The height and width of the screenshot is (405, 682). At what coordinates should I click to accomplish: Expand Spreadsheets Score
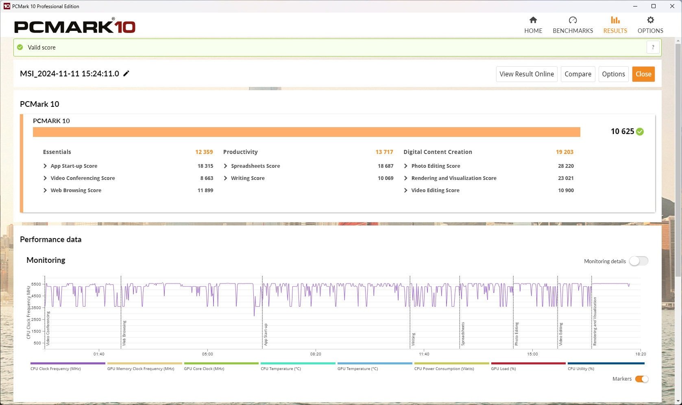click(x=225, y=166)
